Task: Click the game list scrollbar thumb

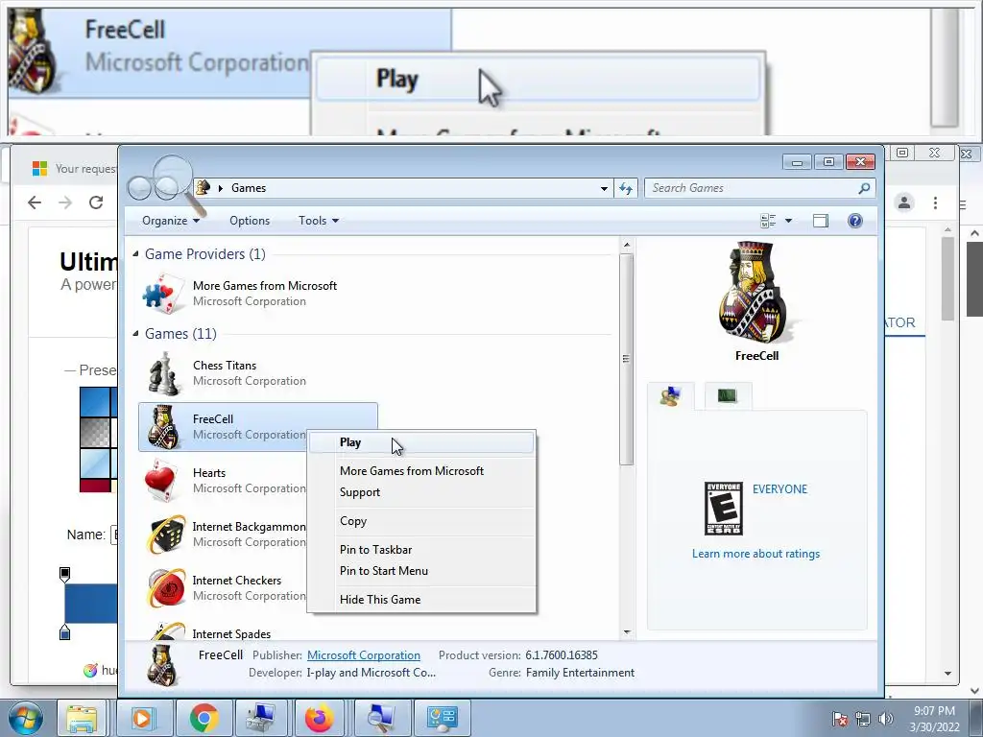Action: 626,359
